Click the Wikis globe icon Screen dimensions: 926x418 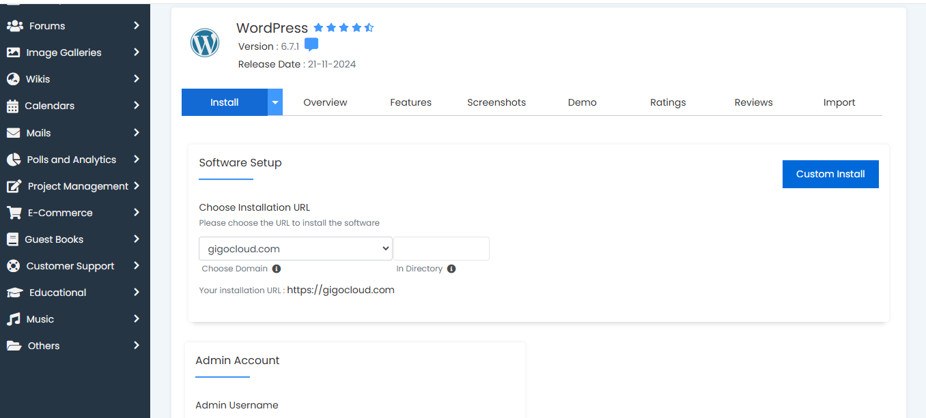[x=13, y=79]
